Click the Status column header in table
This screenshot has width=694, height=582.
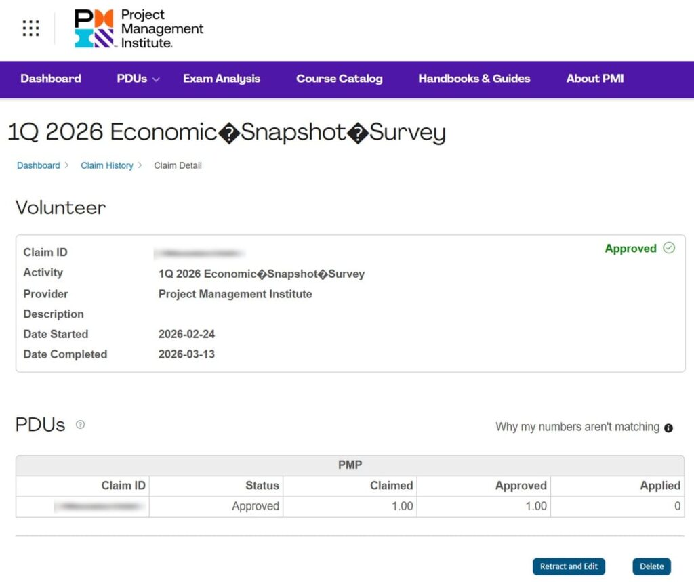(x=262, y=485)
